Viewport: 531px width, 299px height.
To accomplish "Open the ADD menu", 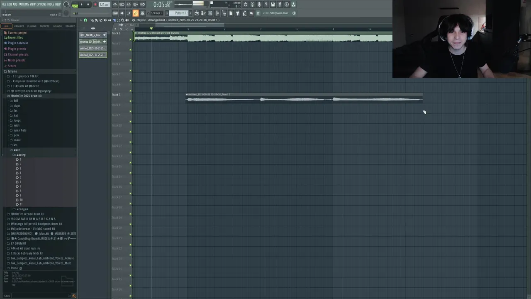I will 15,5.
